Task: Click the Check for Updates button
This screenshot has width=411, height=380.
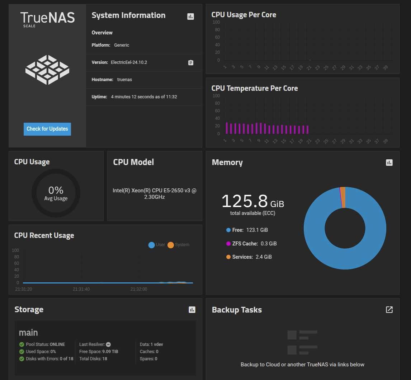Action: tap(47, 129)
